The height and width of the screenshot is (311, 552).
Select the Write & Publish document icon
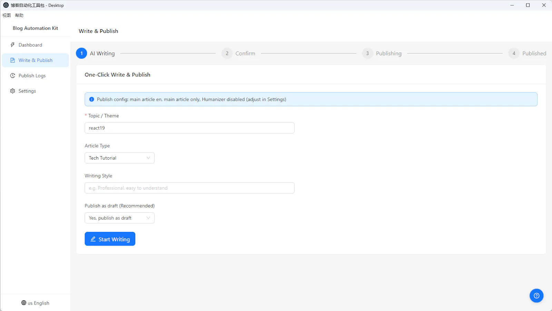point(13,60)
